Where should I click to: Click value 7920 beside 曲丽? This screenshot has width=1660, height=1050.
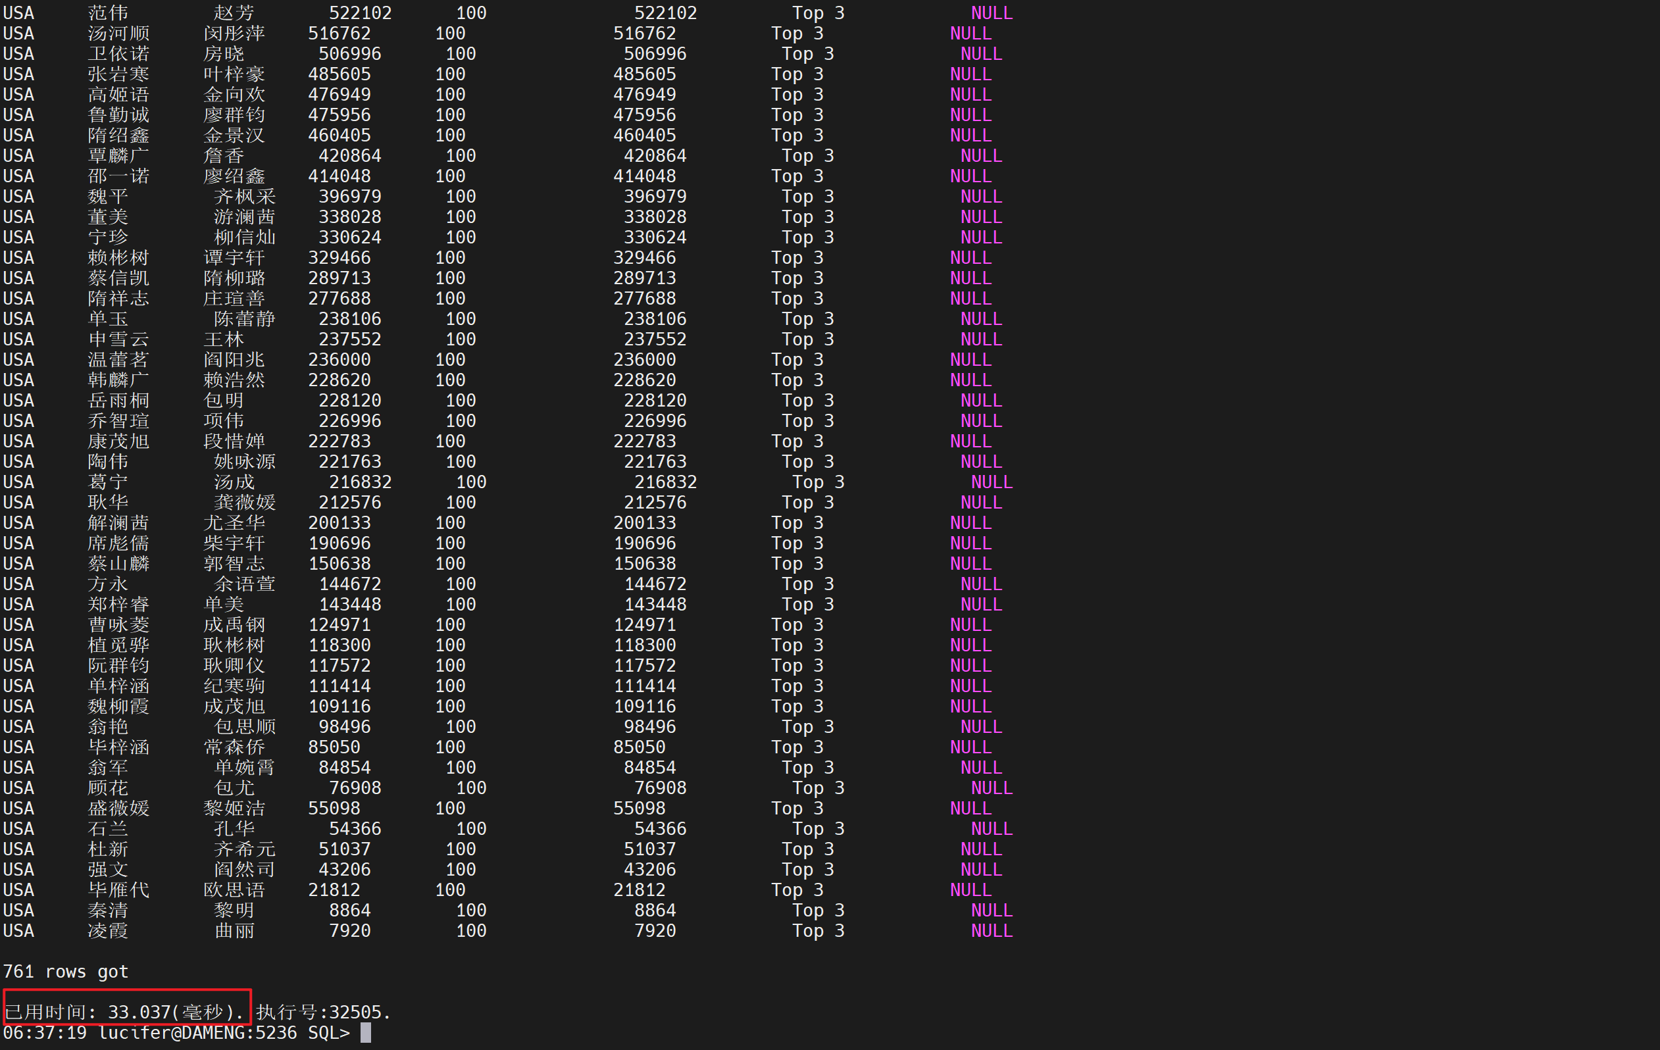coord(349,931)
